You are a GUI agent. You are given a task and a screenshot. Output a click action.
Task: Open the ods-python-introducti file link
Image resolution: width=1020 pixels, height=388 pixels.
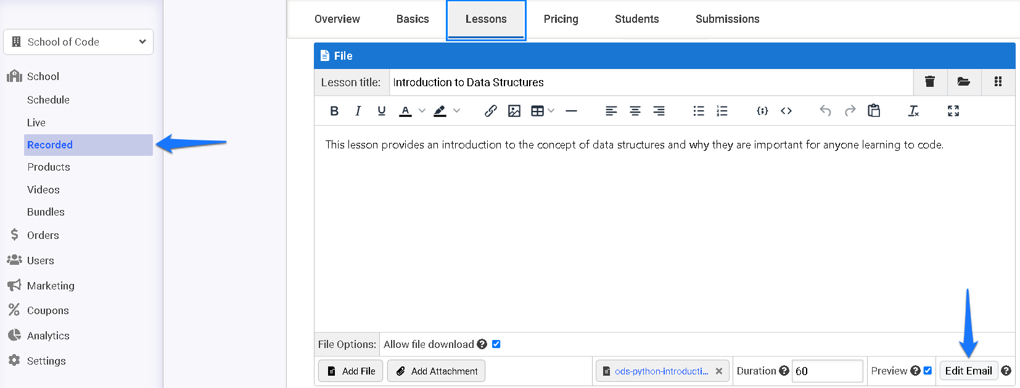tap(662, 371)
